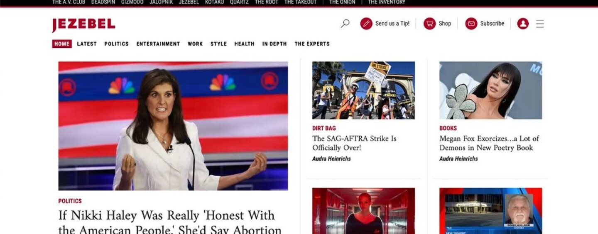Open the Entertainment navigation item
This screenshot has width=598, height=234.
[158, 44]
